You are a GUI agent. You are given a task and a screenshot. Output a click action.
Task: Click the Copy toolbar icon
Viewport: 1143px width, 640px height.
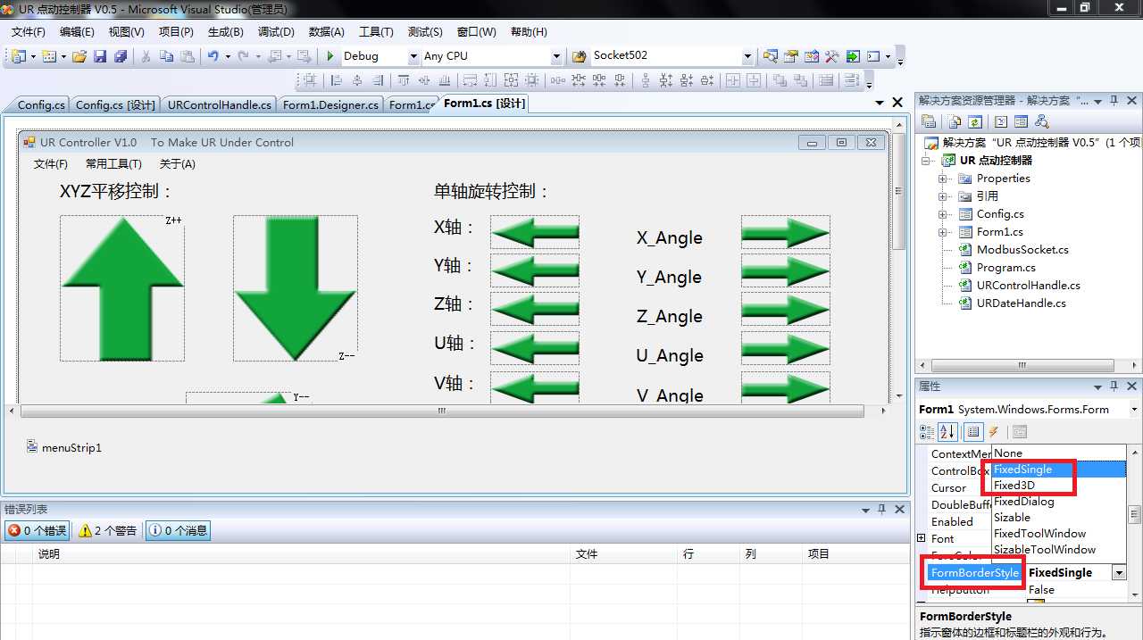[166, 56]
